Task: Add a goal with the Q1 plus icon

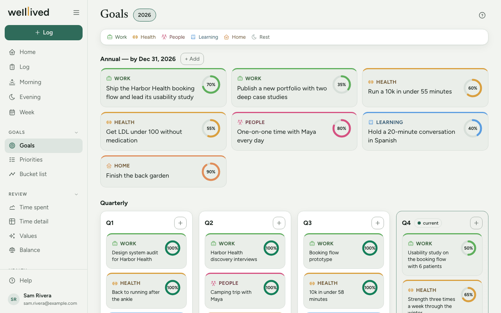Action: (180, 223)
